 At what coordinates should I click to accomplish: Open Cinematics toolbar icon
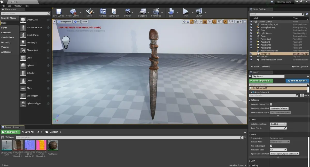pyautogui.click(x=156, y=11)
